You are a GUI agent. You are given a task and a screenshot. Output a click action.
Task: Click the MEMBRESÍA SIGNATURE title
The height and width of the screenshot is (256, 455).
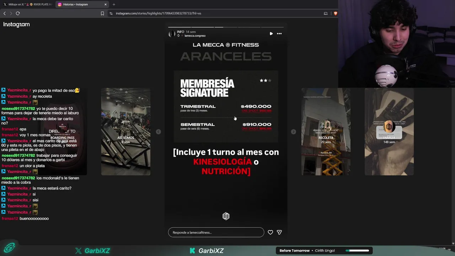click(207, 88)
